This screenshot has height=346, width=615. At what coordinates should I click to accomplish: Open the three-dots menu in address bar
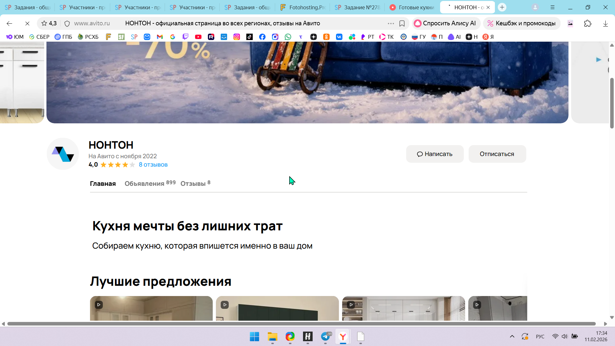point(391,23)
